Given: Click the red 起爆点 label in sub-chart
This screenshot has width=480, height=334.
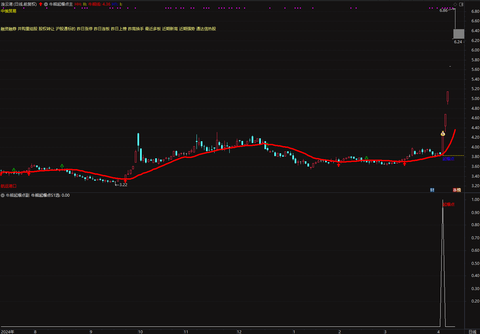Looking at the screenshot, I should coord(449,205).
